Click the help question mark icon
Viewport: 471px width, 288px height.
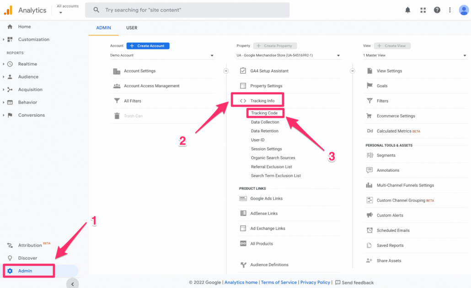(x=437, y=10)
